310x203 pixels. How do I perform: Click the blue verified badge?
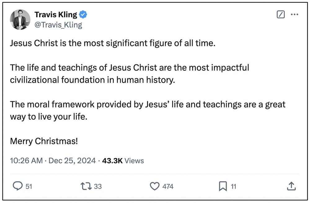(x=83, y=15)
